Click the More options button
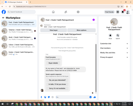Viewport: 133px width, 106px height. click(81, 30)
